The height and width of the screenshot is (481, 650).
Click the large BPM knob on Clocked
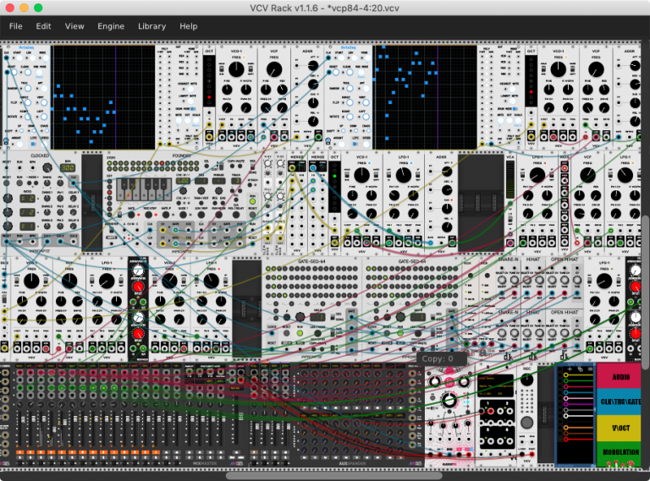coord(47,167)
